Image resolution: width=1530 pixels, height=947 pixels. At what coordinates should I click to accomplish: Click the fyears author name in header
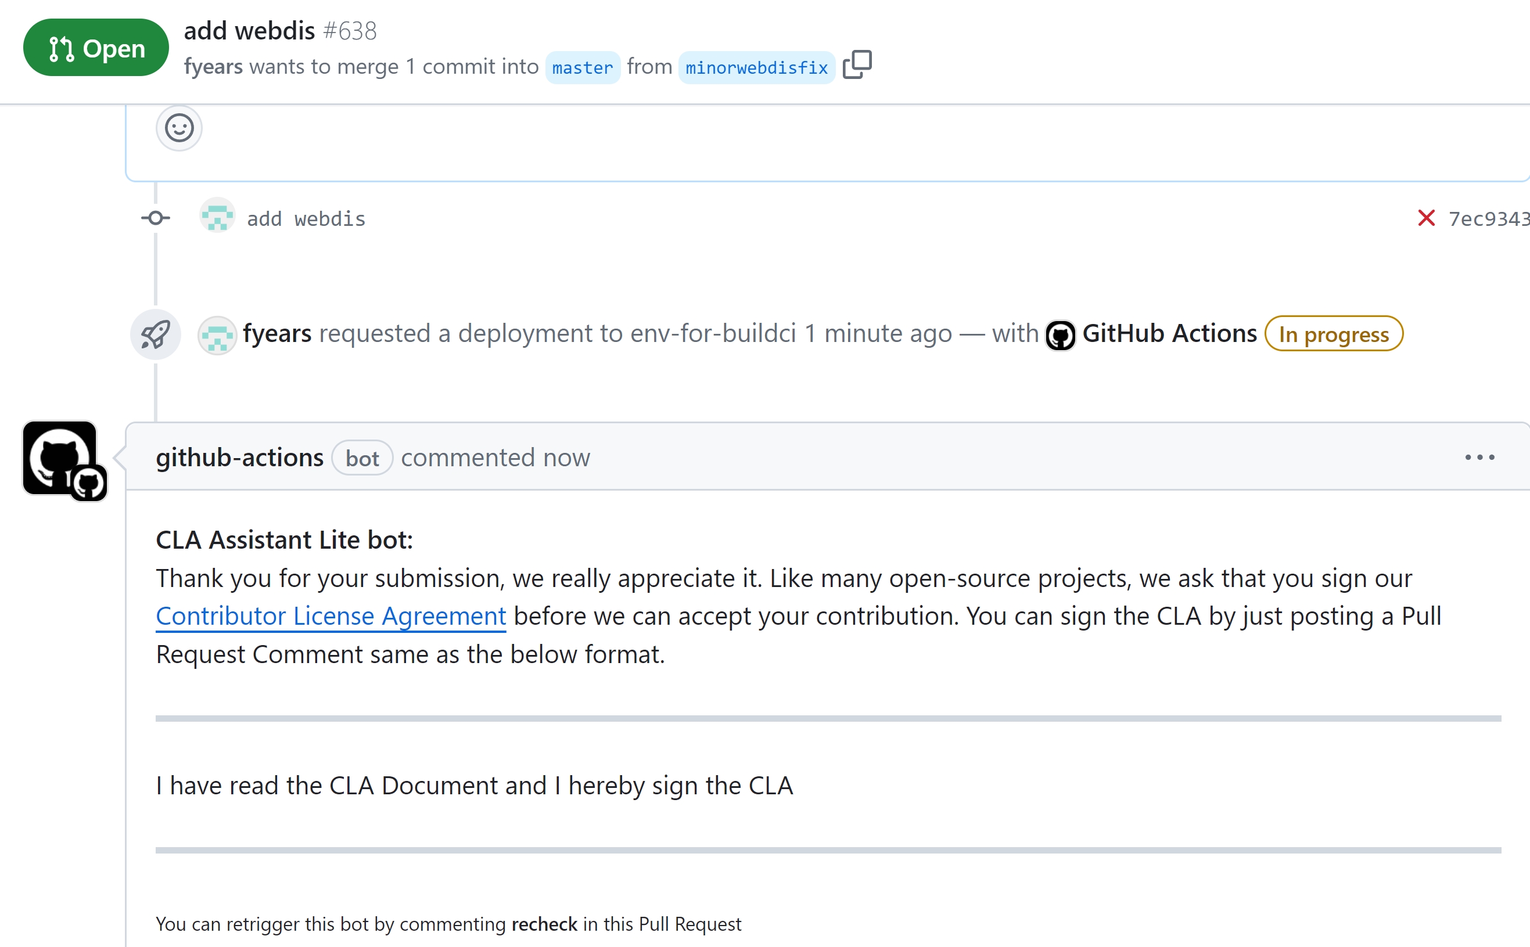point(214,66)
